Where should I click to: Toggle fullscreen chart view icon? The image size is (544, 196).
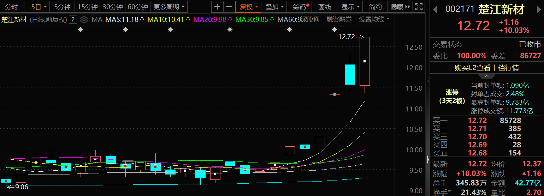[419, 7]
